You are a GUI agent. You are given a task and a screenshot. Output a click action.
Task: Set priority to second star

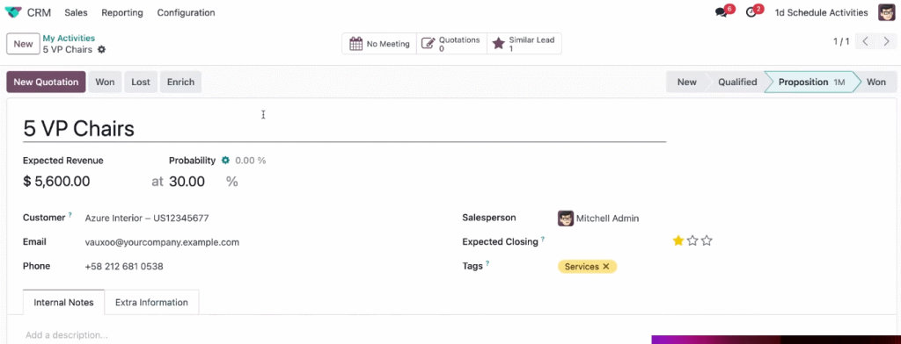[x=692, y=240]
